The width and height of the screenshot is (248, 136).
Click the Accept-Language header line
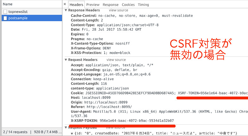111,74
